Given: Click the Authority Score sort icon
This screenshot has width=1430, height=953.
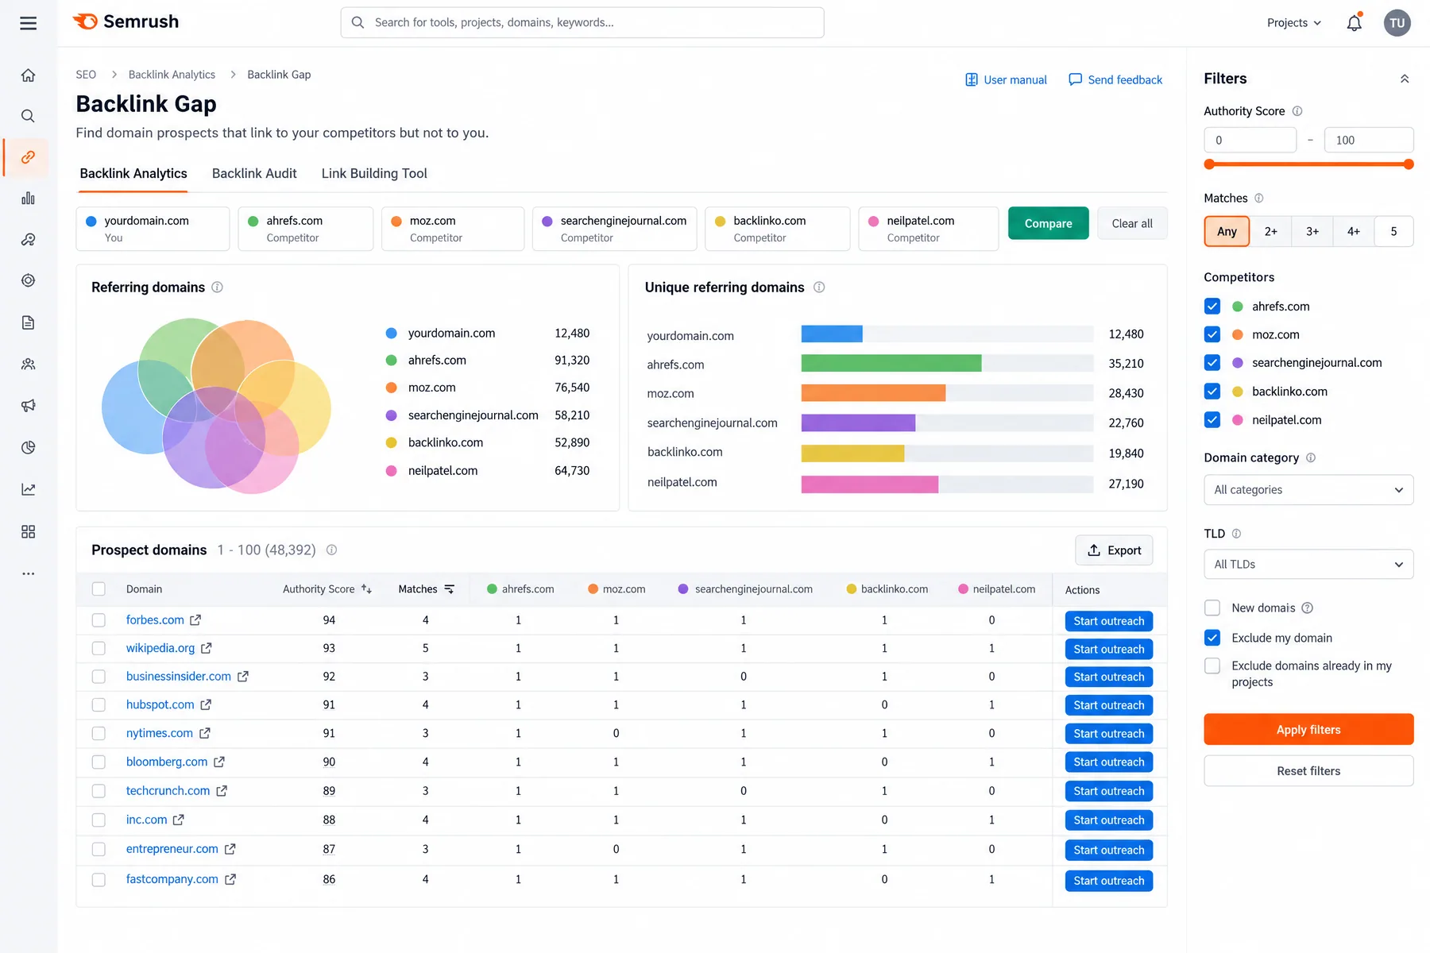Looking at the screenshot, I should [366, 589].
